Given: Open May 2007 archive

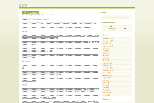Looking at the screenshot, I should point(106,56).
